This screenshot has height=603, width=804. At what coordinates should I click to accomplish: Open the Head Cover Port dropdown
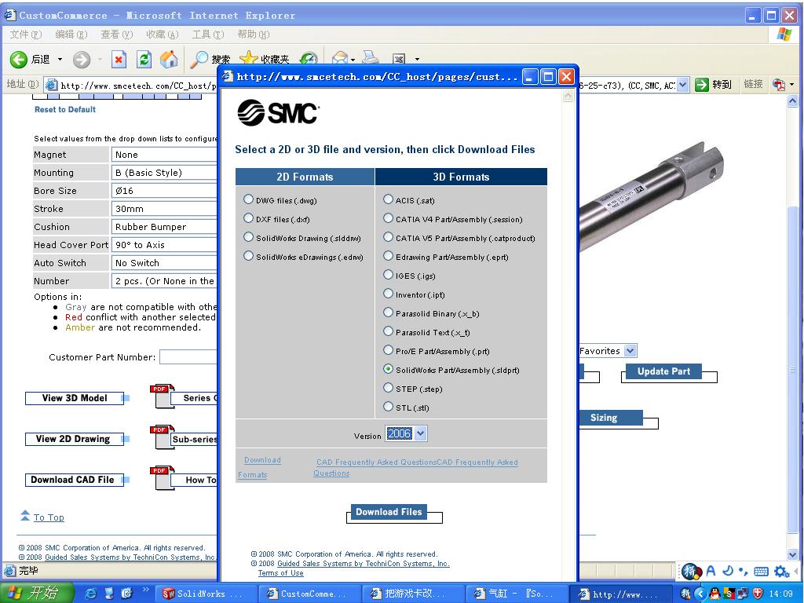point(163,245)
